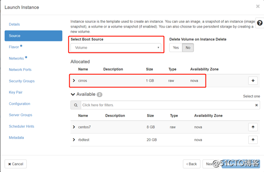Screen dimensions: 264x172
Task: Open the Network Ports step
Action: tap(20, 70)
